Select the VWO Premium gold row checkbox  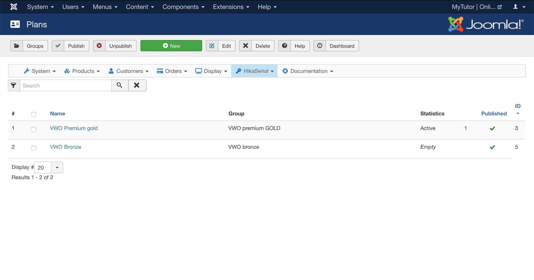coord(34,129)
